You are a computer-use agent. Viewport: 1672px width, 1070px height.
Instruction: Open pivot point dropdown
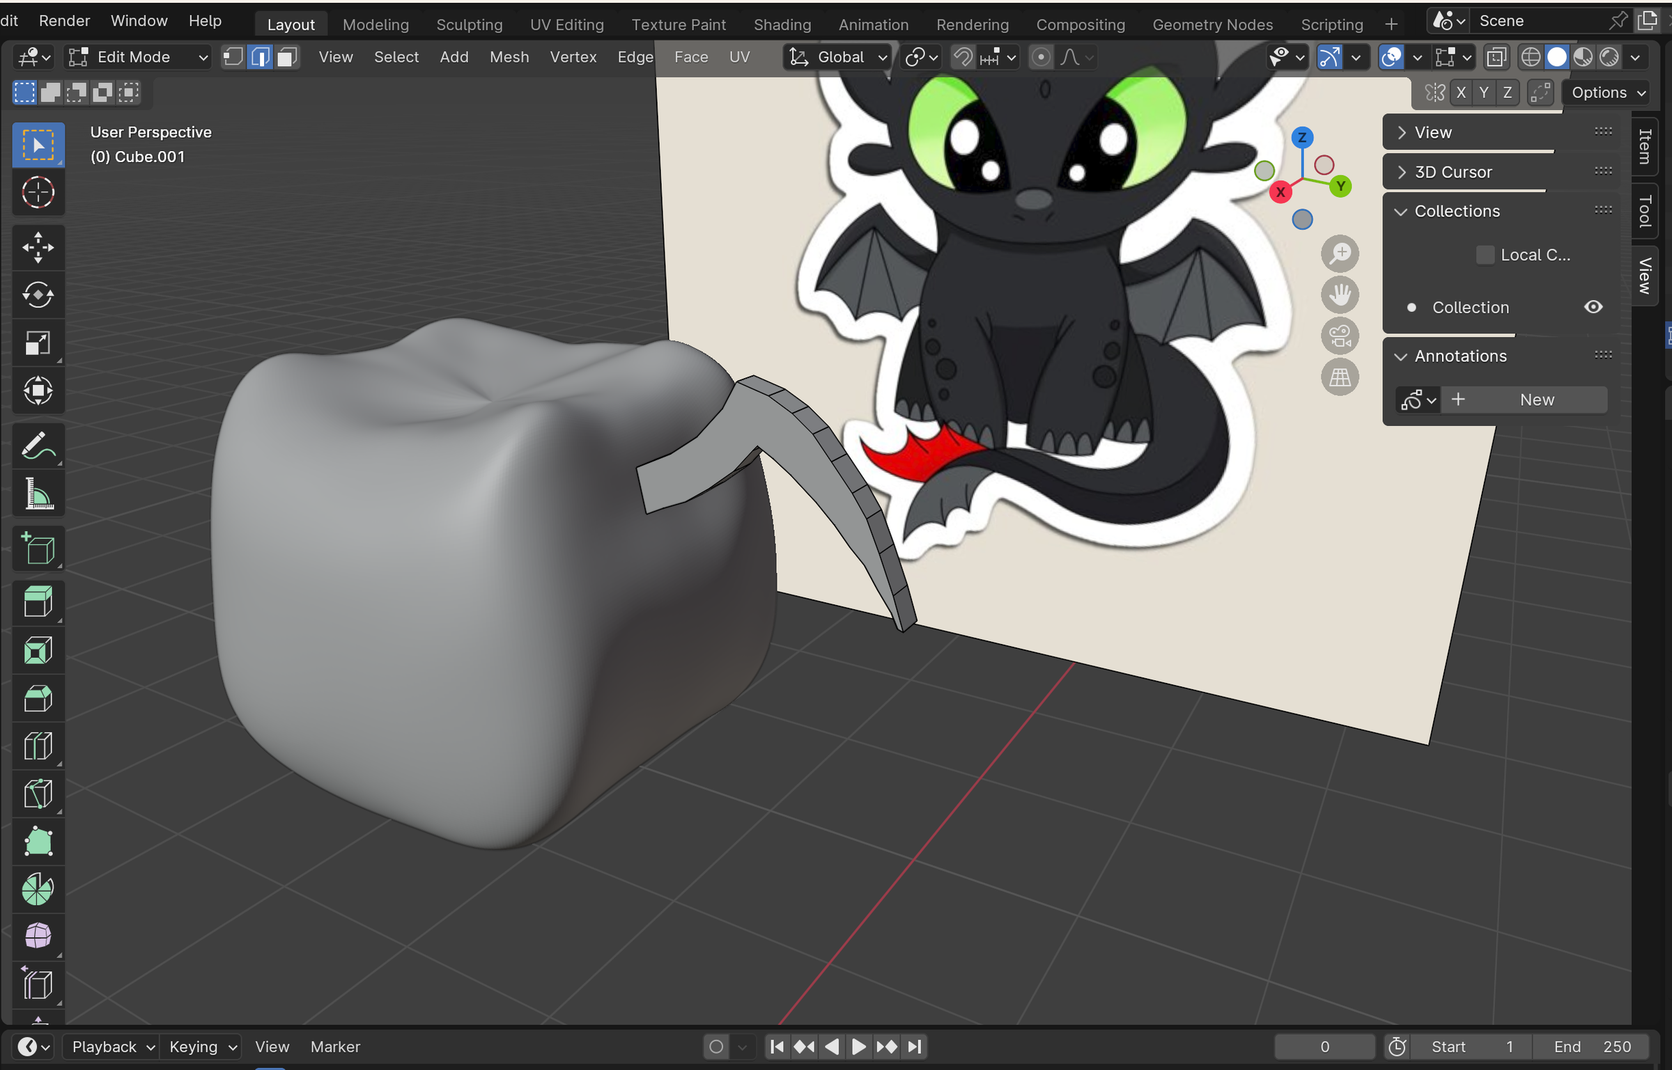point(921,57)
